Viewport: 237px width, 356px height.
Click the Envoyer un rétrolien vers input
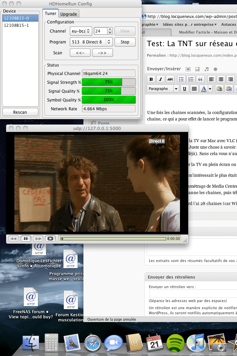[193, 294]
